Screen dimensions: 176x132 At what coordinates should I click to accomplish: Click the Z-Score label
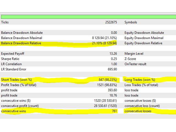pyautogui.click(x=130, y=59)
